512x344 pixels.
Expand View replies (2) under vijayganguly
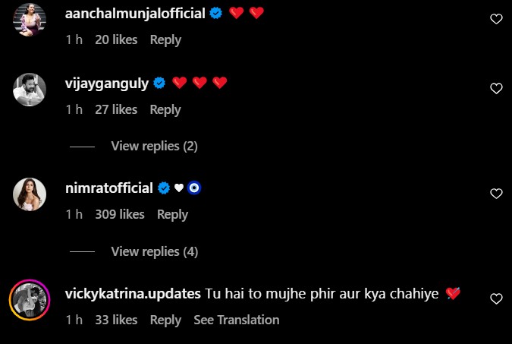point(154,146)
